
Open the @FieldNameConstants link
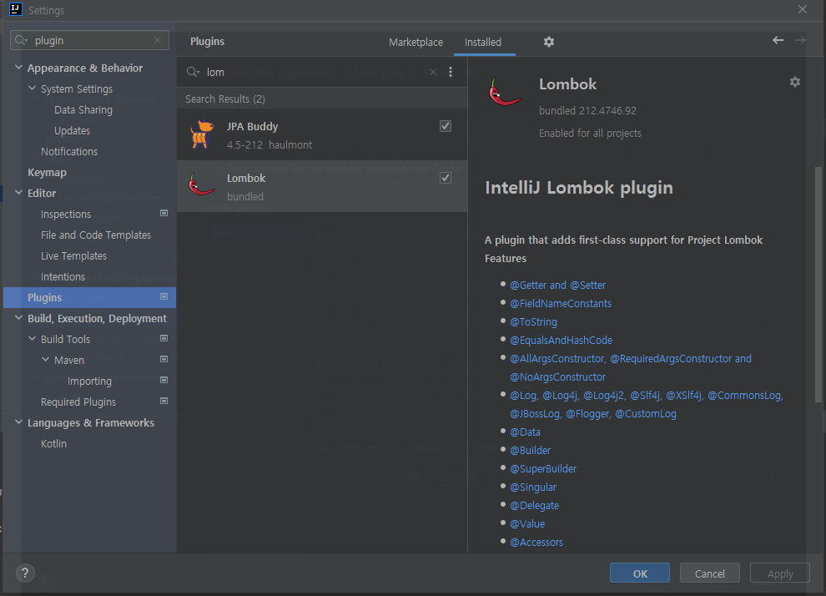tap(561, 304)
